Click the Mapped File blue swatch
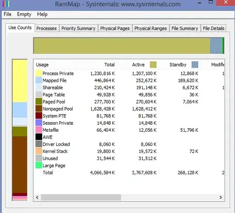Image resolution: width=235 pixels, height=213 pixels. (x=39, y=80)
